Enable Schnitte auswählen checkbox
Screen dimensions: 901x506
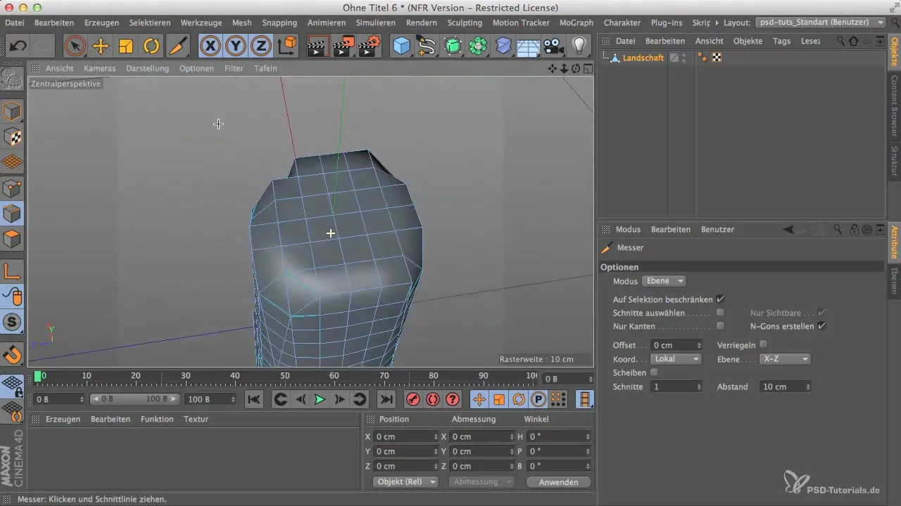[x=720, y=313]
